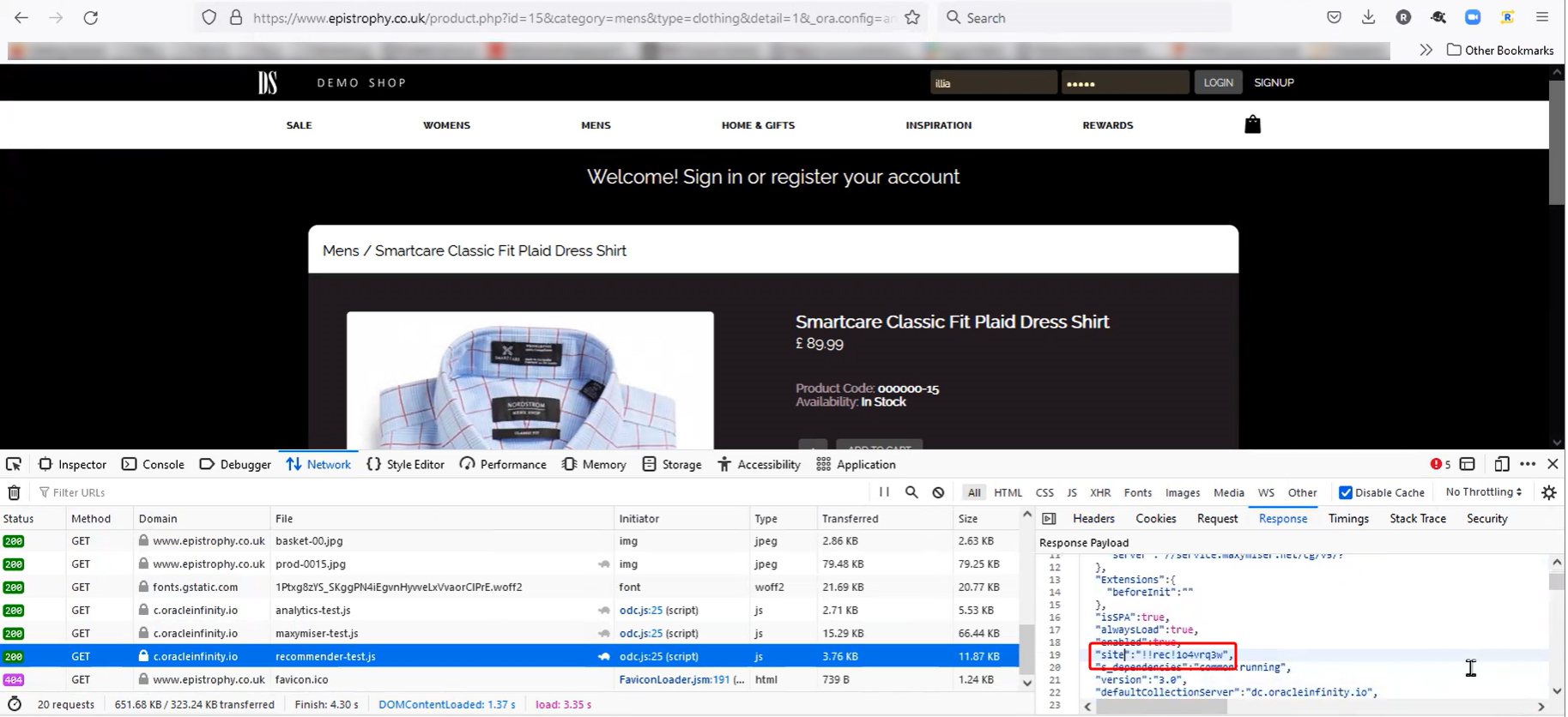Open the Storage panel

(672, 464)
